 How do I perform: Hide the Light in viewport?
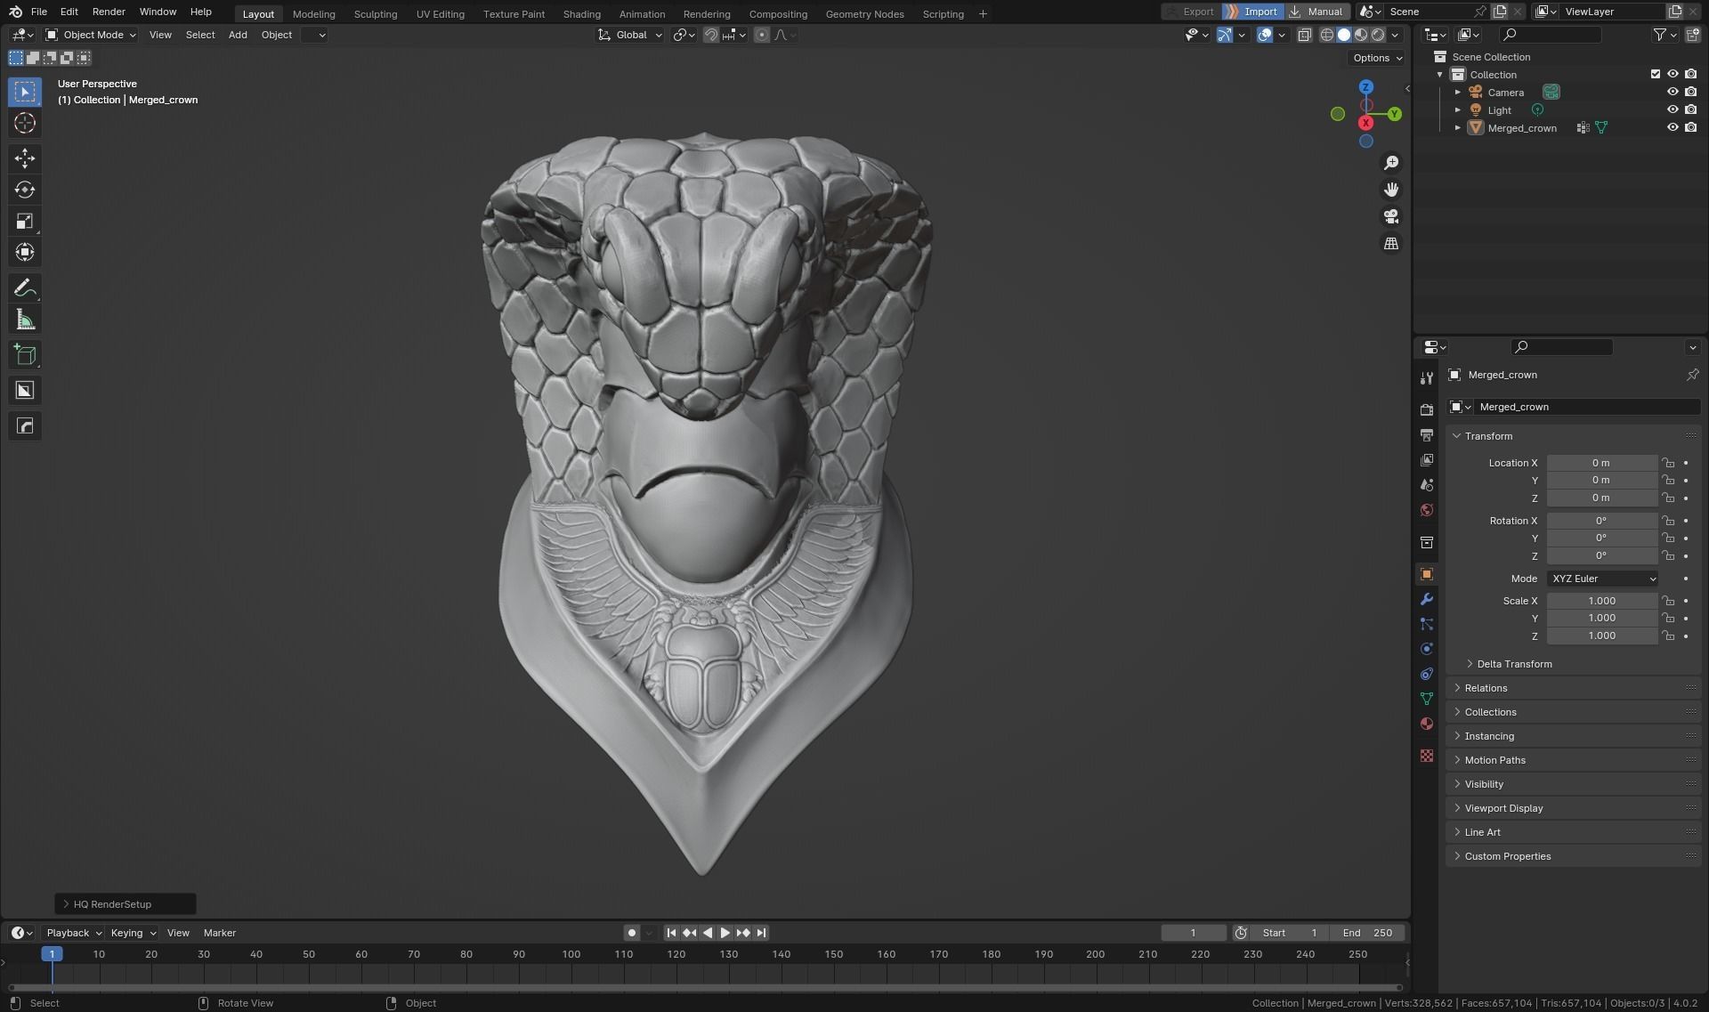(1673, 109)
